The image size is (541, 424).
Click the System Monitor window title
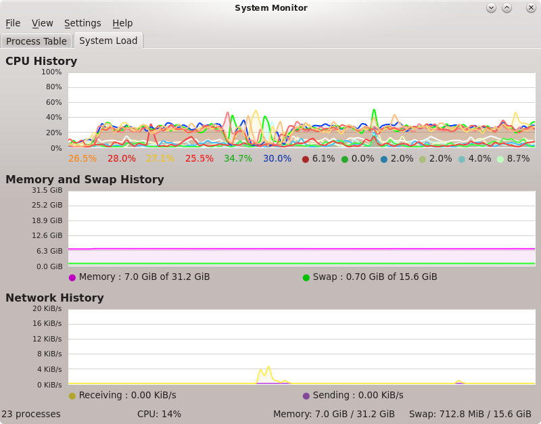(271, 8)
